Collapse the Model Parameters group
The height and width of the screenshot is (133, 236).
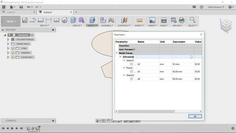pos(117,53)
